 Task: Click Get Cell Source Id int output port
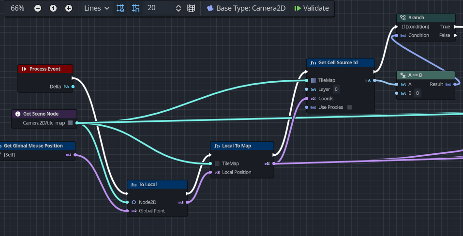point(374,80)
